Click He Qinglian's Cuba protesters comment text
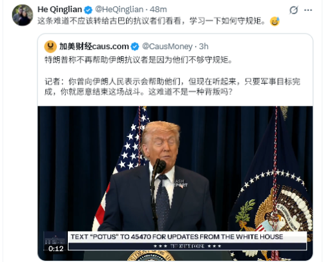Screen dimensions: 323x262 click(152, 21)
